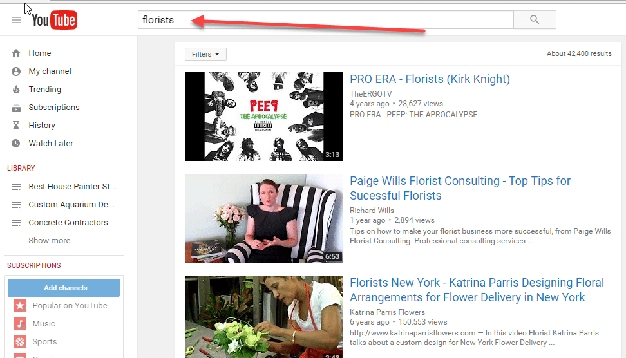This screenshot has height=358, width=626.
Task: Open TheERGOTV channel link
Action: (371, 94)
